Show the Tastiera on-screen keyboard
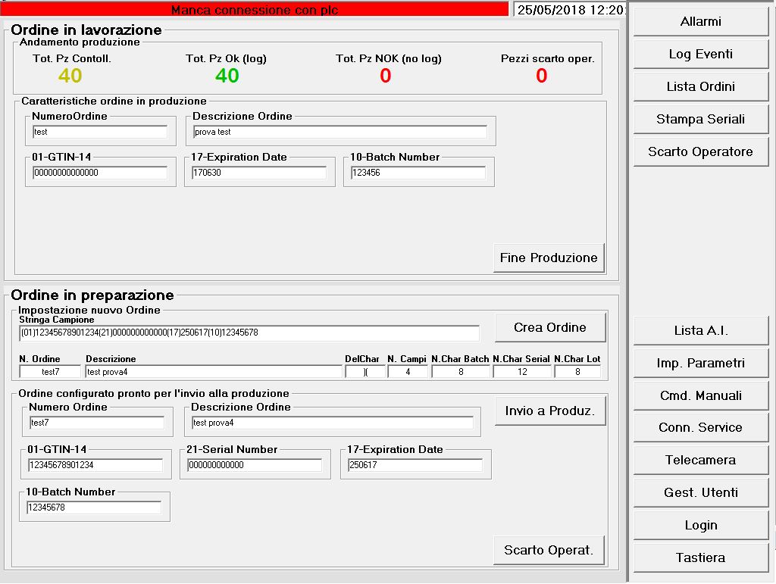This screenshot has height=584, width=776. coord(700,557)
